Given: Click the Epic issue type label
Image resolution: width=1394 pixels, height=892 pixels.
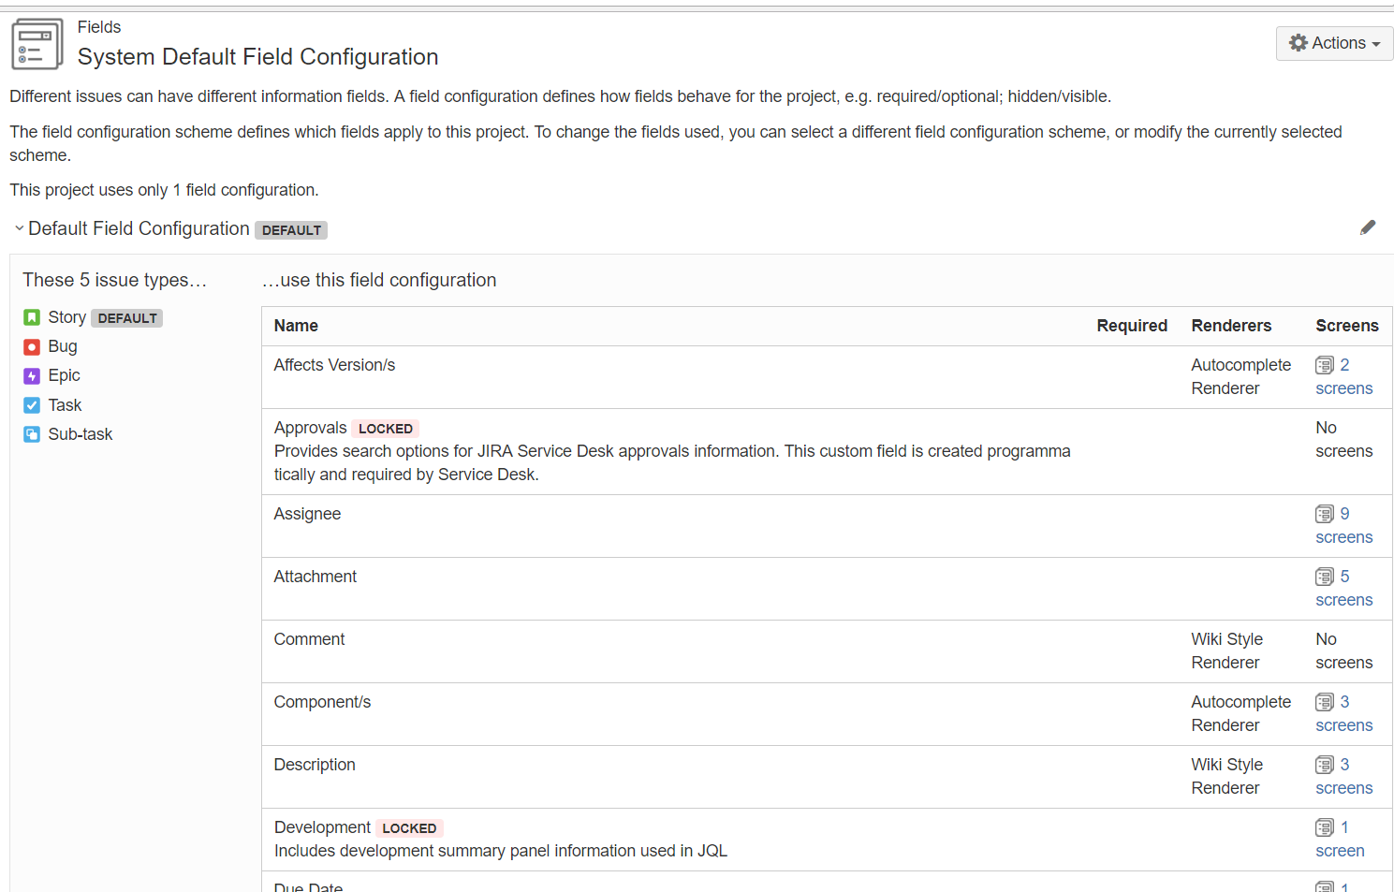Looking at the screenshot, I should click(x=65, y=375).
